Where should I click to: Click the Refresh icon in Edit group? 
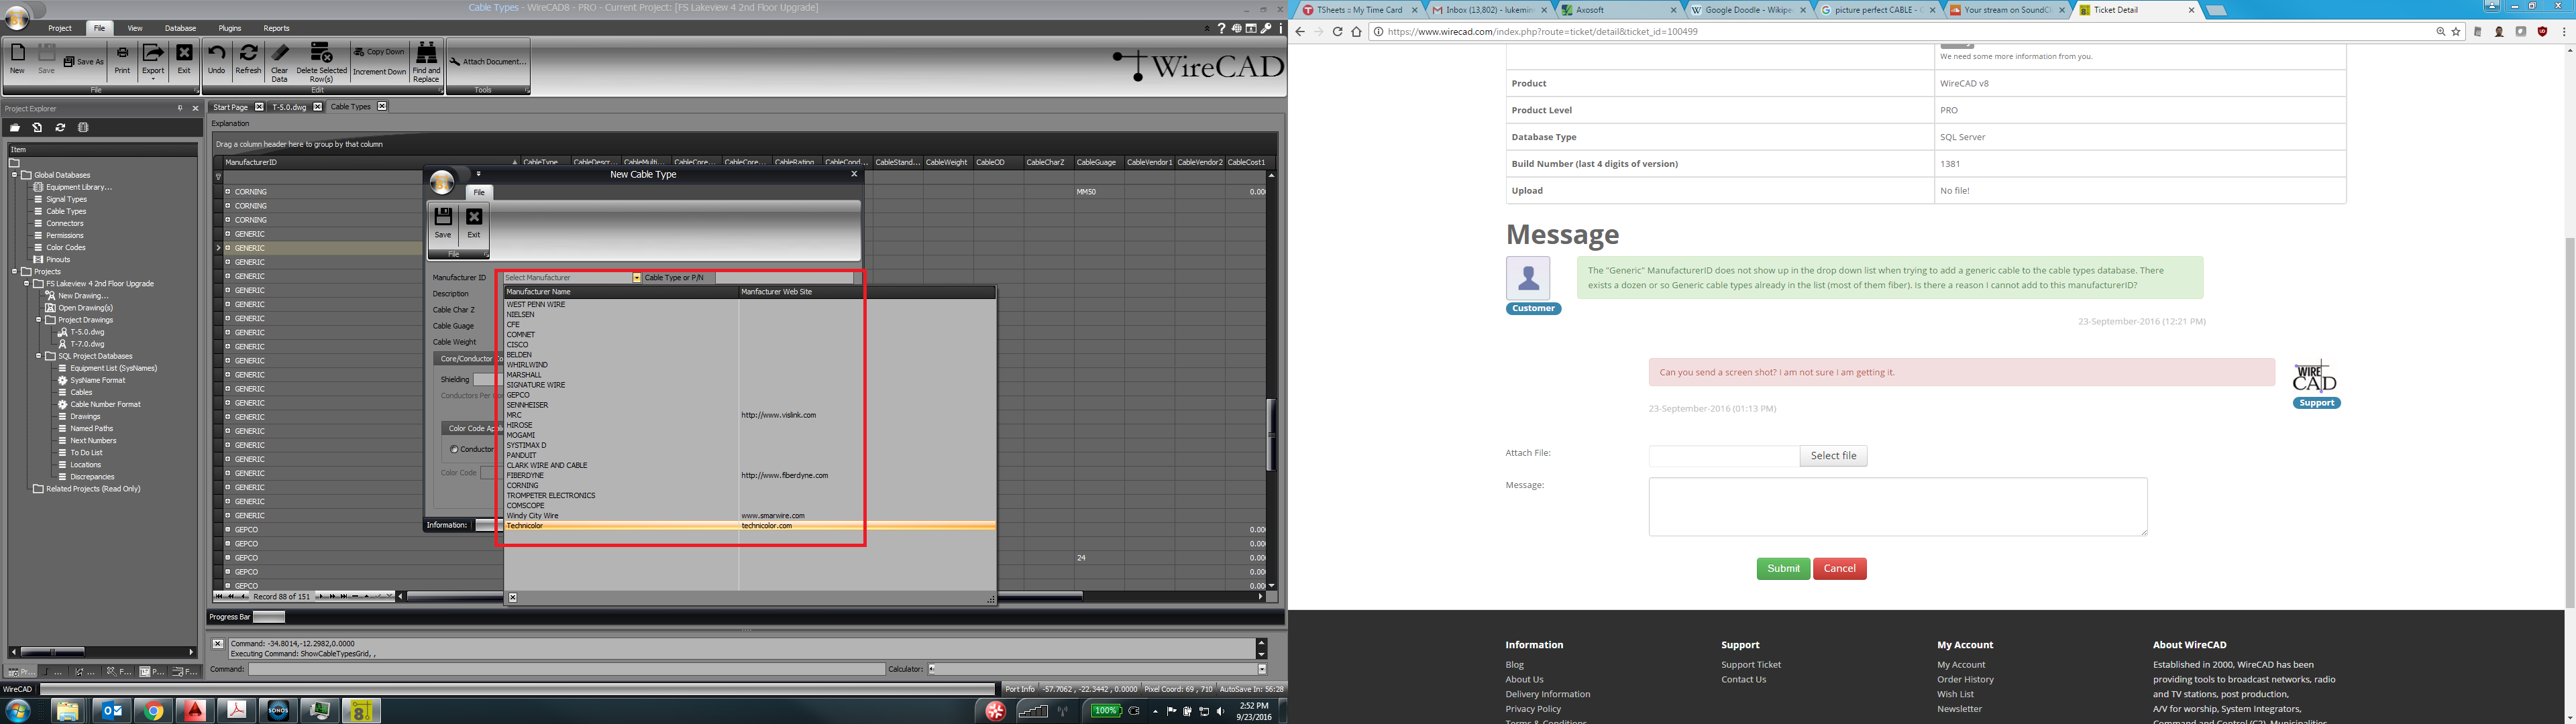[248, 59]
